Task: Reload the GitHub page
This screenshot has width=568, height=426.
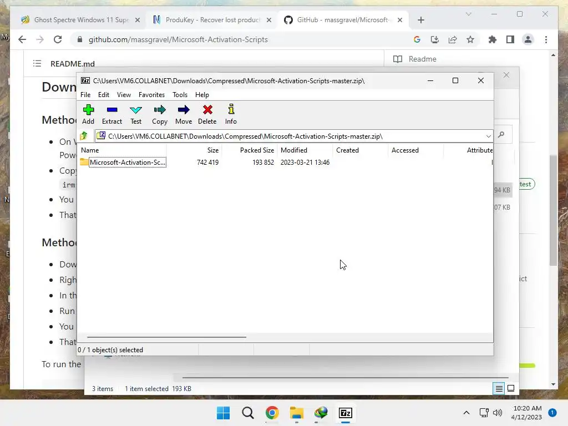Action: [x=58, y=39]
